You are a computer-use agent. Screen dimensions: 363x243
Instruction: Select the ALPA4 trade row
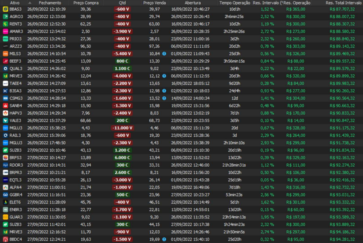[181, 187]
